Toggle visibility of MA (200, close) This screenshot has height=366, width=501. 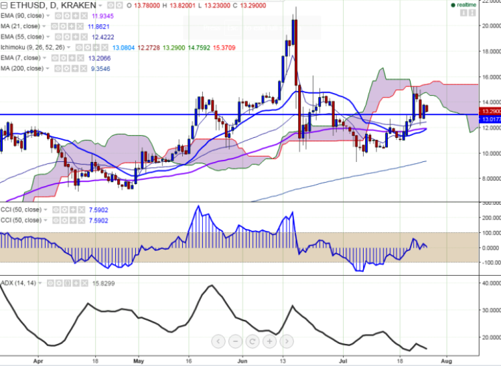click(x=58, y=69)
